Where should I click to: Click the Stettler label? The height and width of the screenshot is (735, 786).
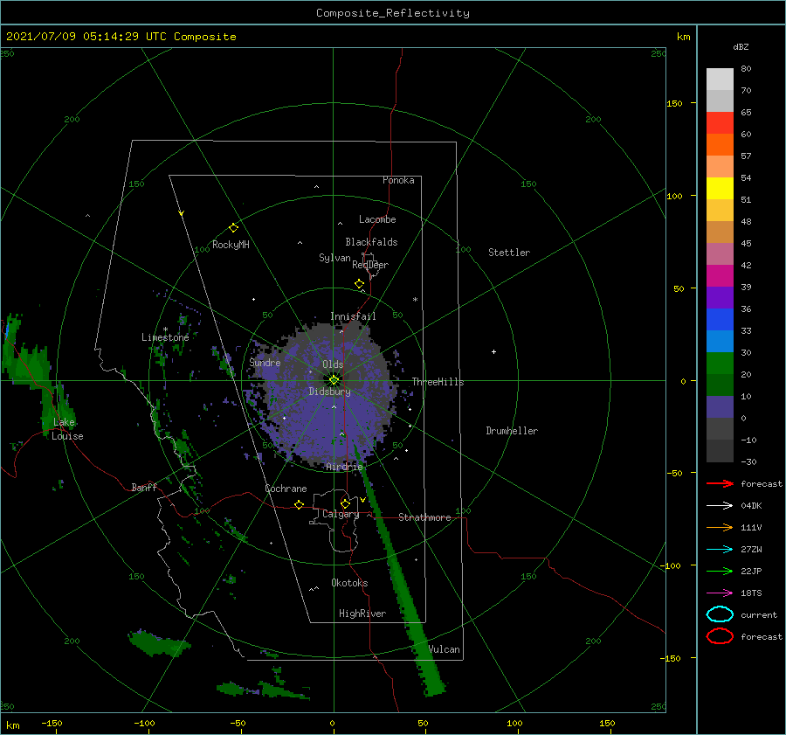[x=509, y=253]
